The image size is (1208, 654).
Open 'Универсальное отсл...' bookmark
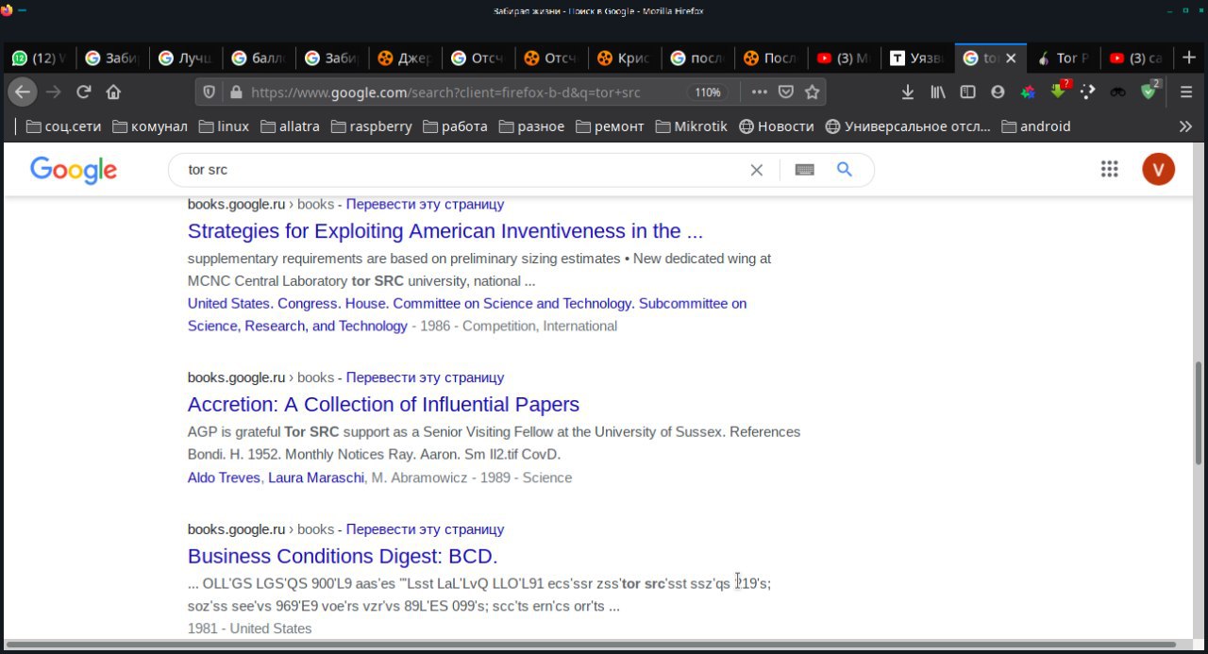[908, 126]
